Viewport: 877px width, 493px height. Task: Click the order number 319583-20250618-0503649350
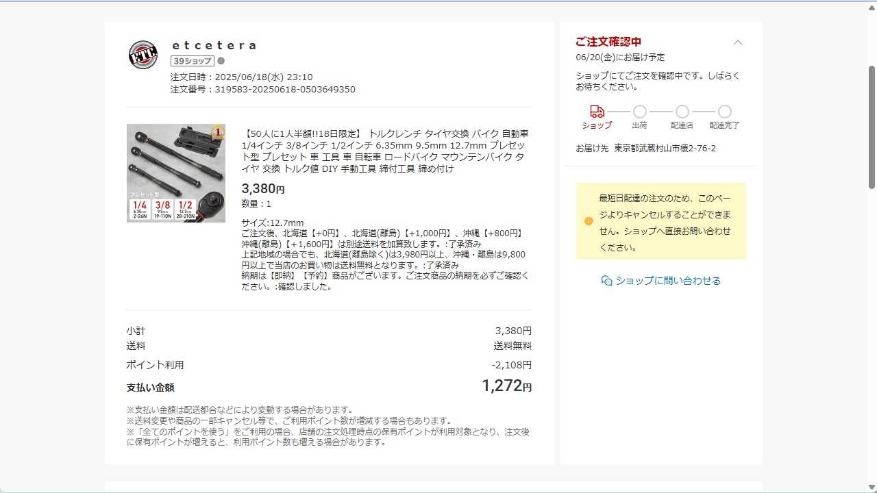coord(285,90)
